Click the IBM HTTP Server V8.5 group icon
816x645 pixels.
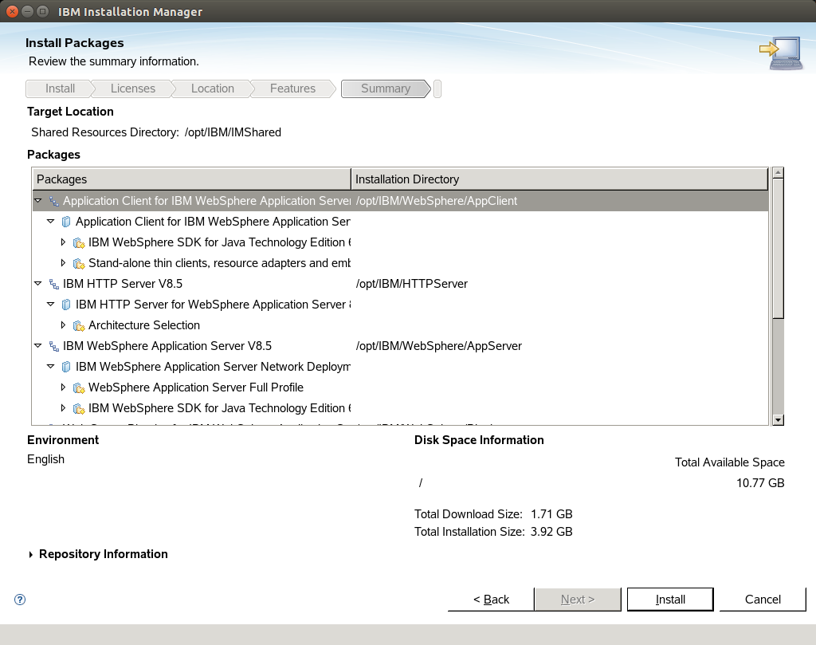pyautogui.click(x=53, y=284)
